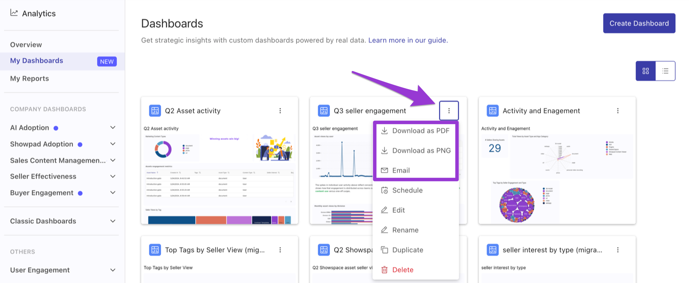The width and height of the screenshot is (689, 283).
Task: Expand Classic Dashboards in the sidebar
Action: point(113,221)
